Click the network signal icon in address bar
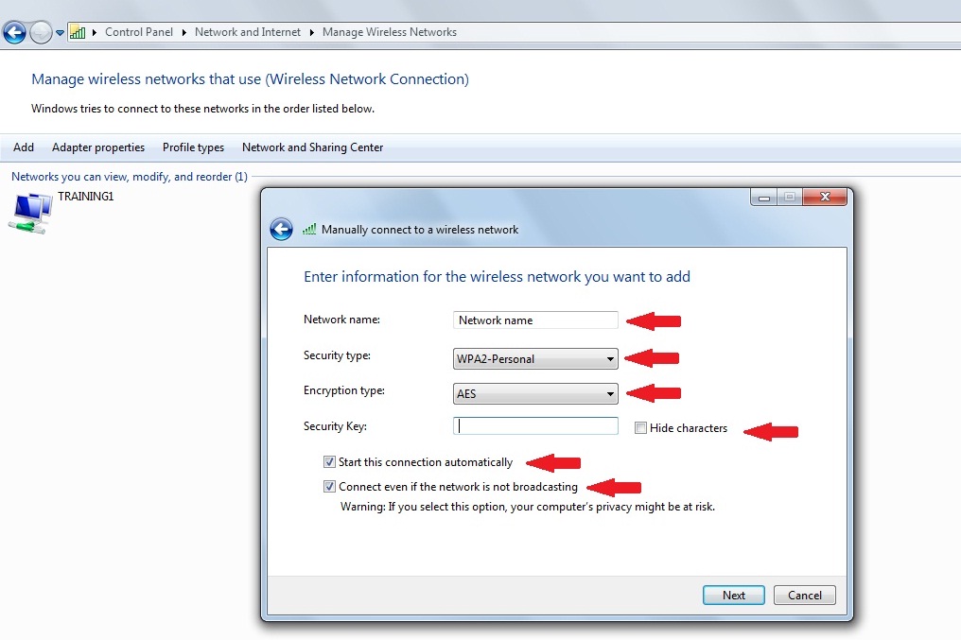Image resolution: width=961 pixels, height=640 pixels. (x=78, y=32)
